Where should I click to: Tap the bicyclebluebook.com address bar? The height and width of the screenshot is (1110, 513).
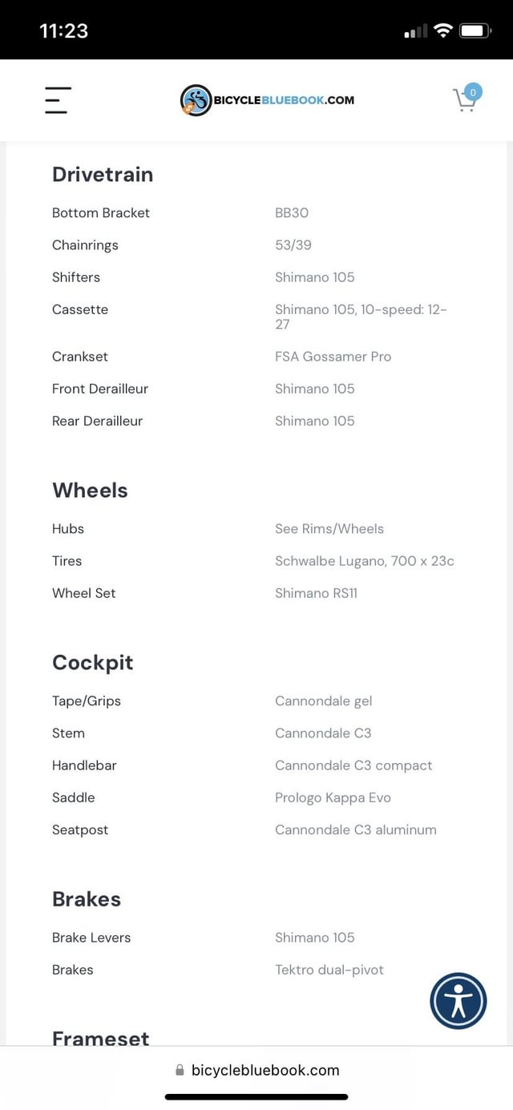click(256, 1070)
